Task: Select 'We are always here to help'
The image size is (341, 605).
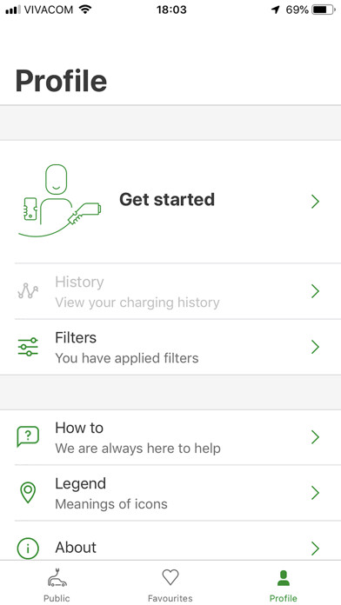Action: [x=137, y=449]
